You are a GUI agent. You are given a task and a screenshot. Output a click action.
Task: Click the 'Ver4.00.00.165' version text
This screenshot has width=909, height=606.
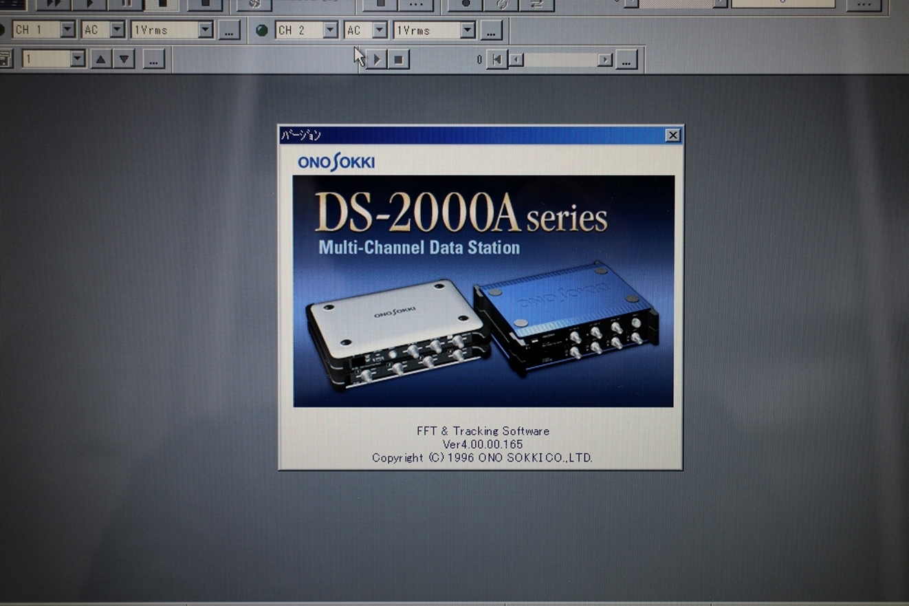click(483, 444)
